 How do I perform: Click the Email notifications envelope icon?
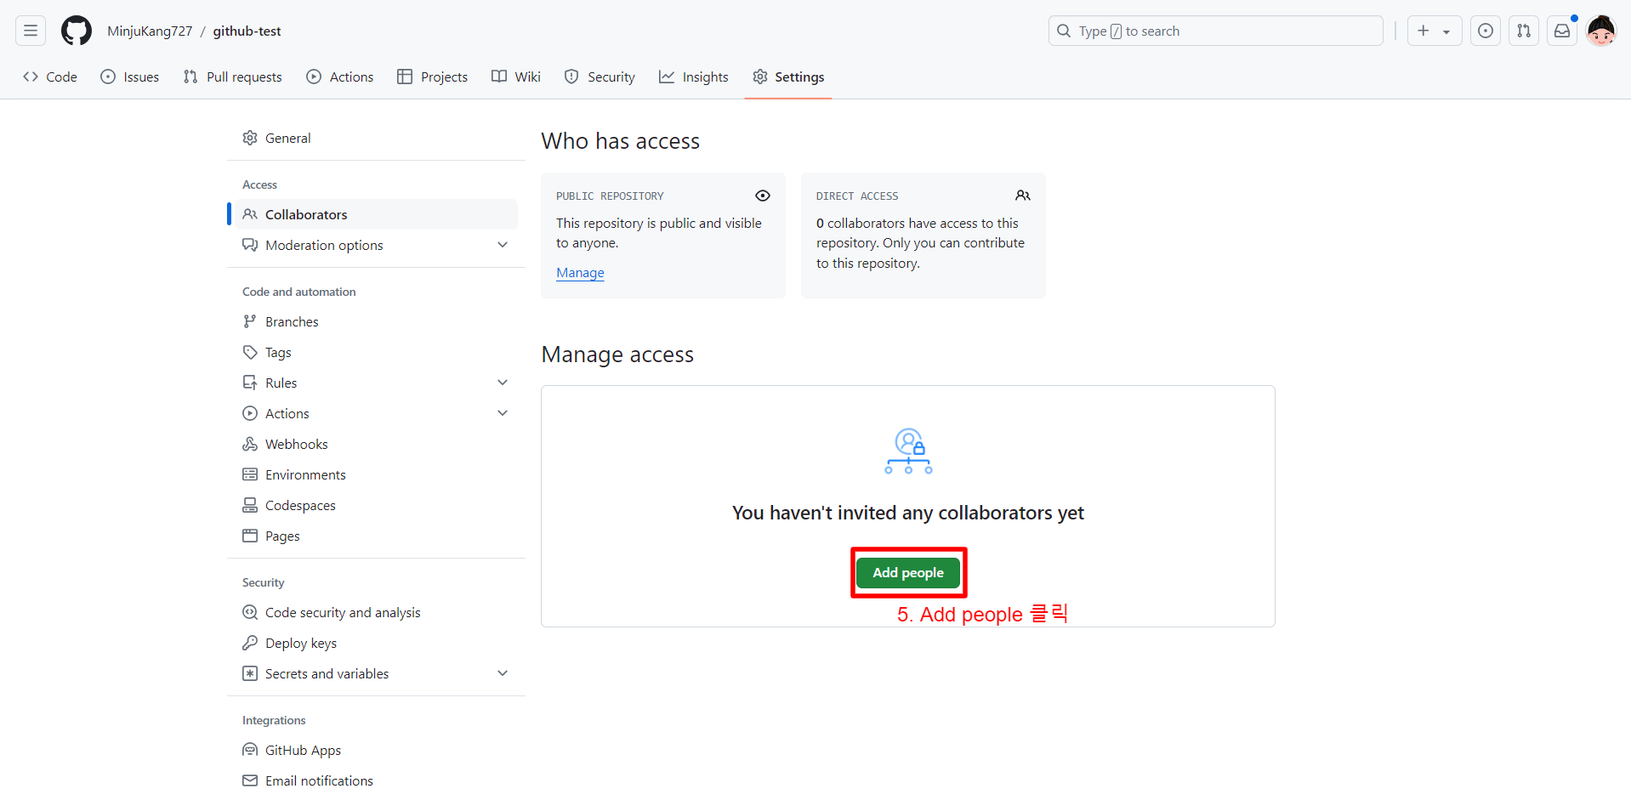(250, 780)
